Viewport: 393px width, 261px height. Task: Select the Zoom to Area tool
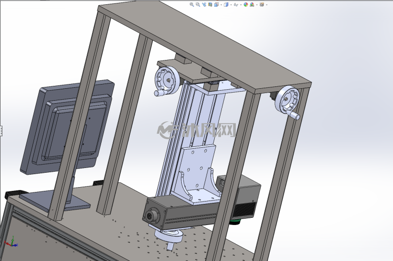pyautogui.click(x=198, y=4)
